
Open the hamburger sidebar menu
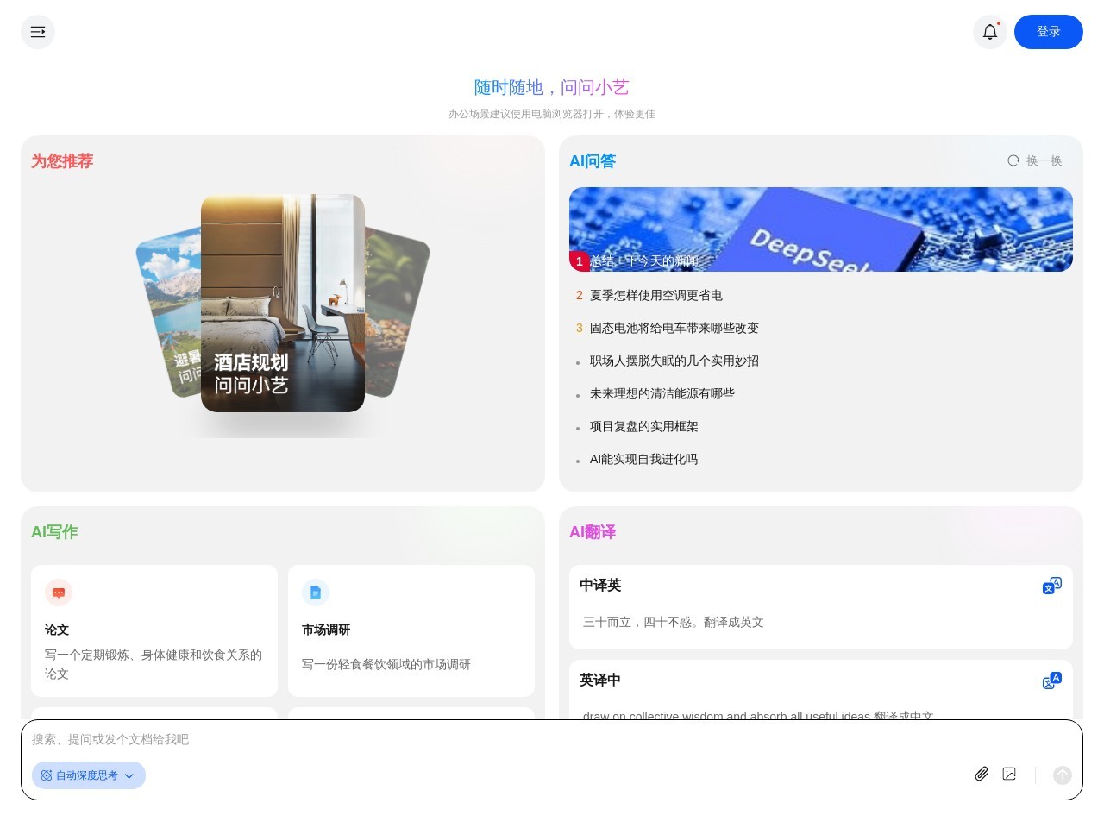[38, 32]
